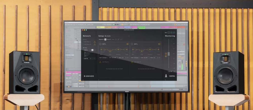Click the last small icon in the Adaptation row
The image size is (253, 110).
coord(121,39)
